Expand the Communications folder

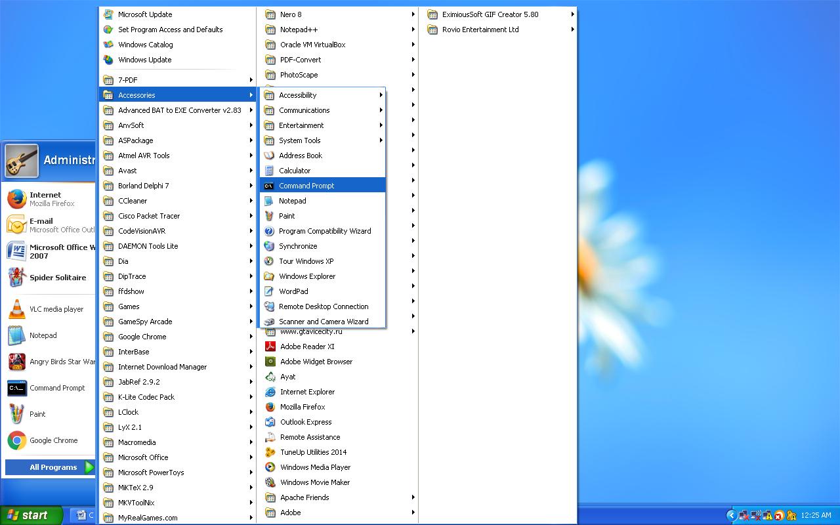pyautogui.click(x=322, y=110)
